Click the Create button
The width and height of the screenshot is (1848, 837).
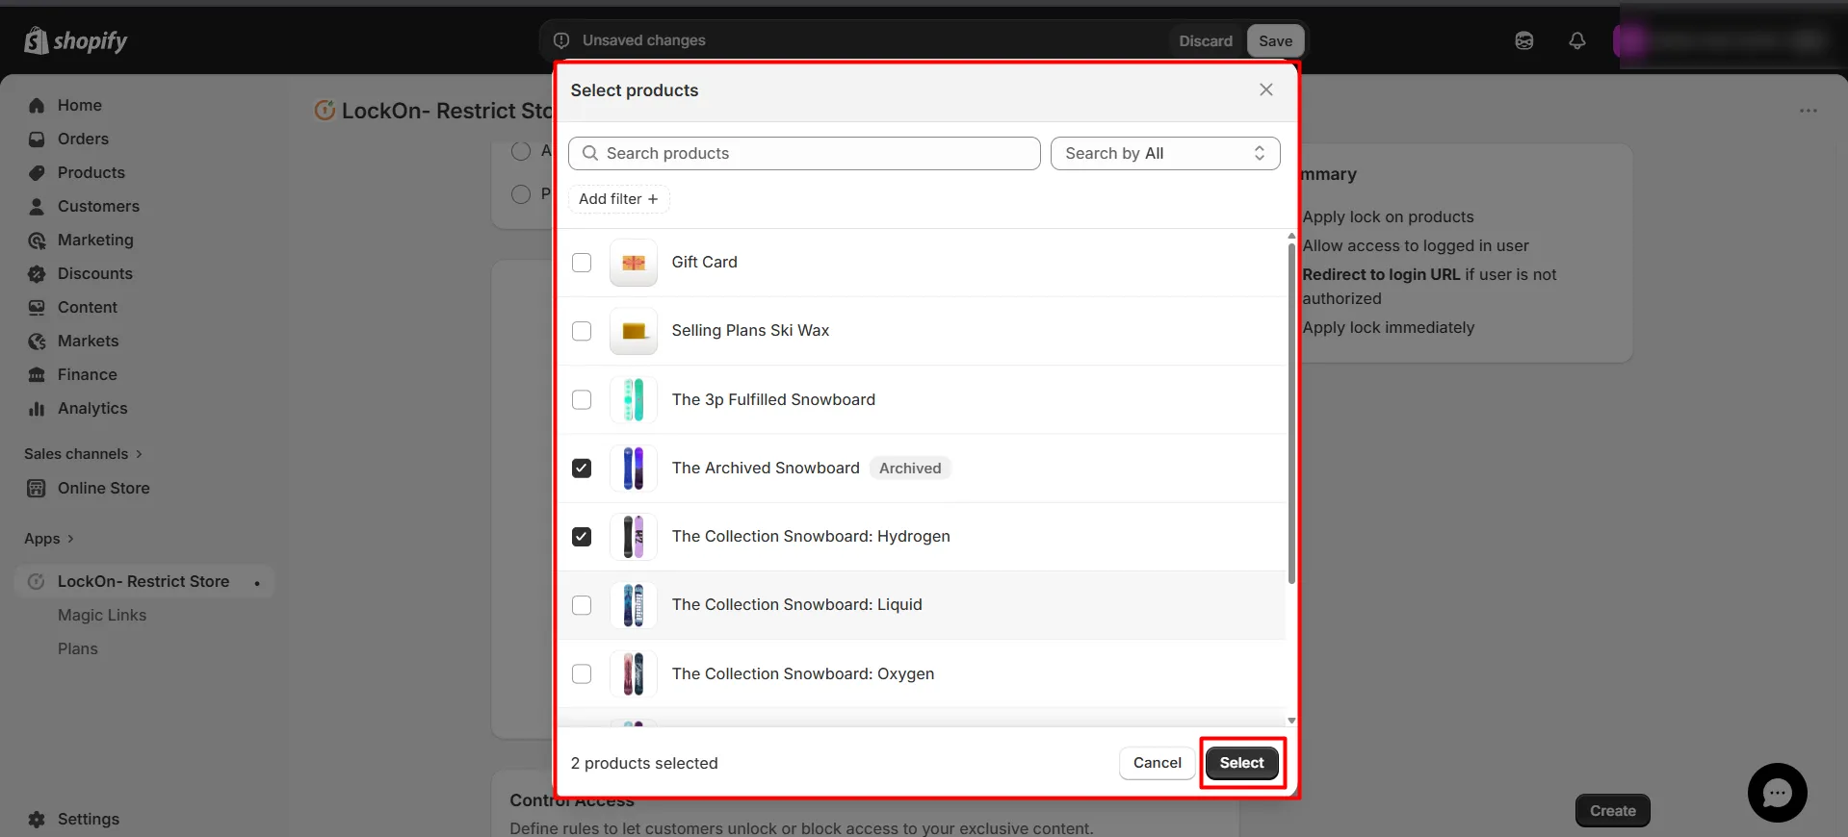pos(1613,811)
